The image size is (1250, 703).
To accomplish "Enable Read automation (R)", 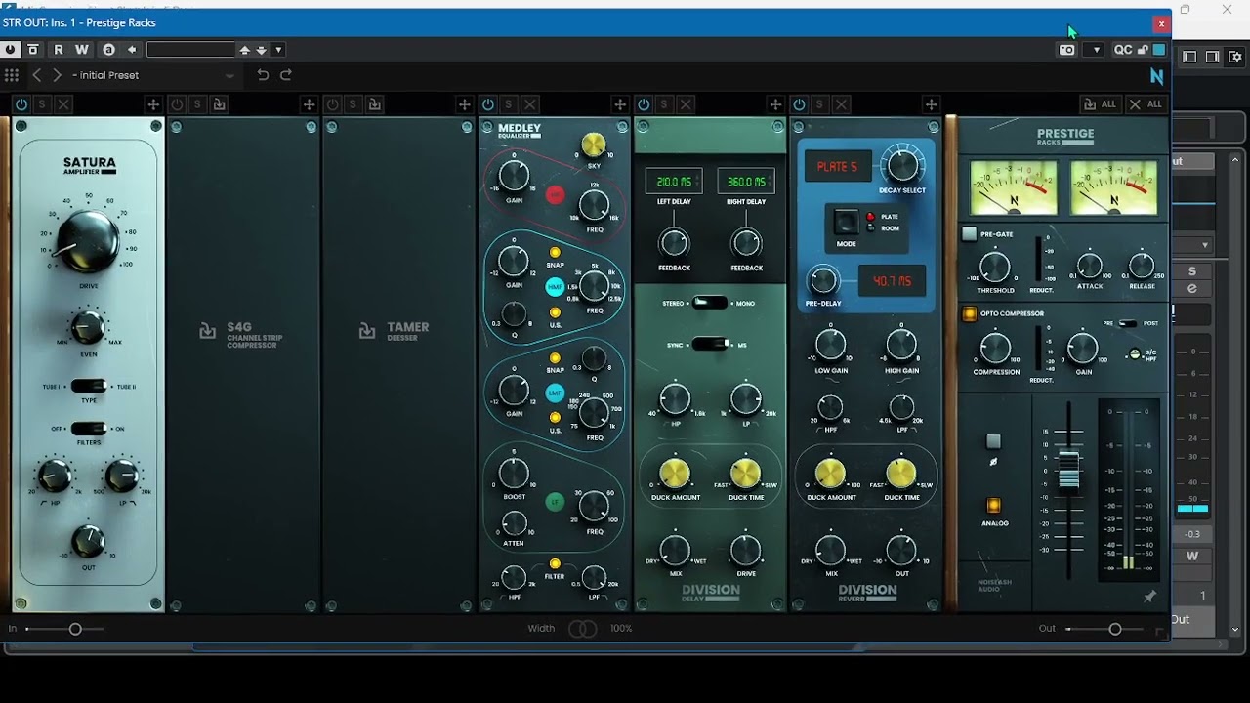I will tap(59, 49).
